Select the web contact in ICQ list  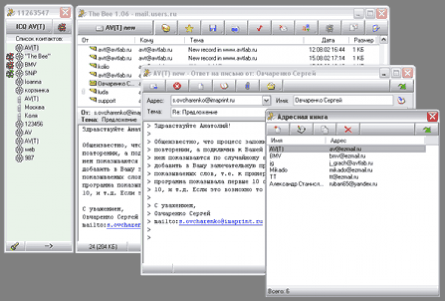(x=30, y=150)
